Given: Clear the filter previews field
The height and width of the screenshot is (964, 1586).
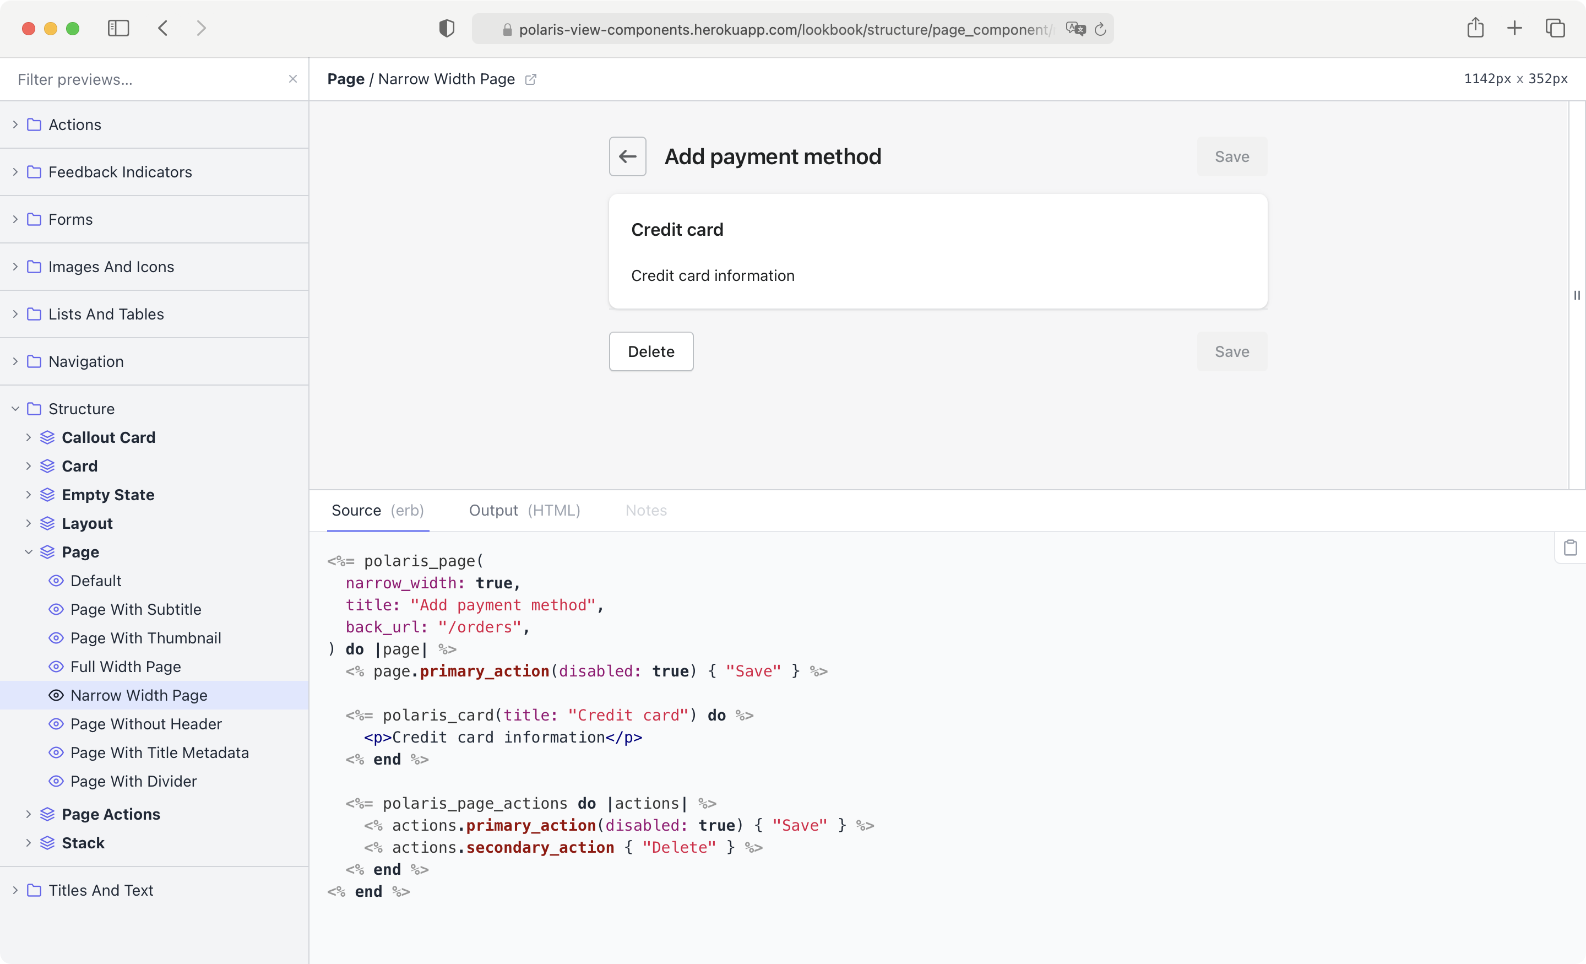Looking at the screenshot, I should (x=293, y=79).
